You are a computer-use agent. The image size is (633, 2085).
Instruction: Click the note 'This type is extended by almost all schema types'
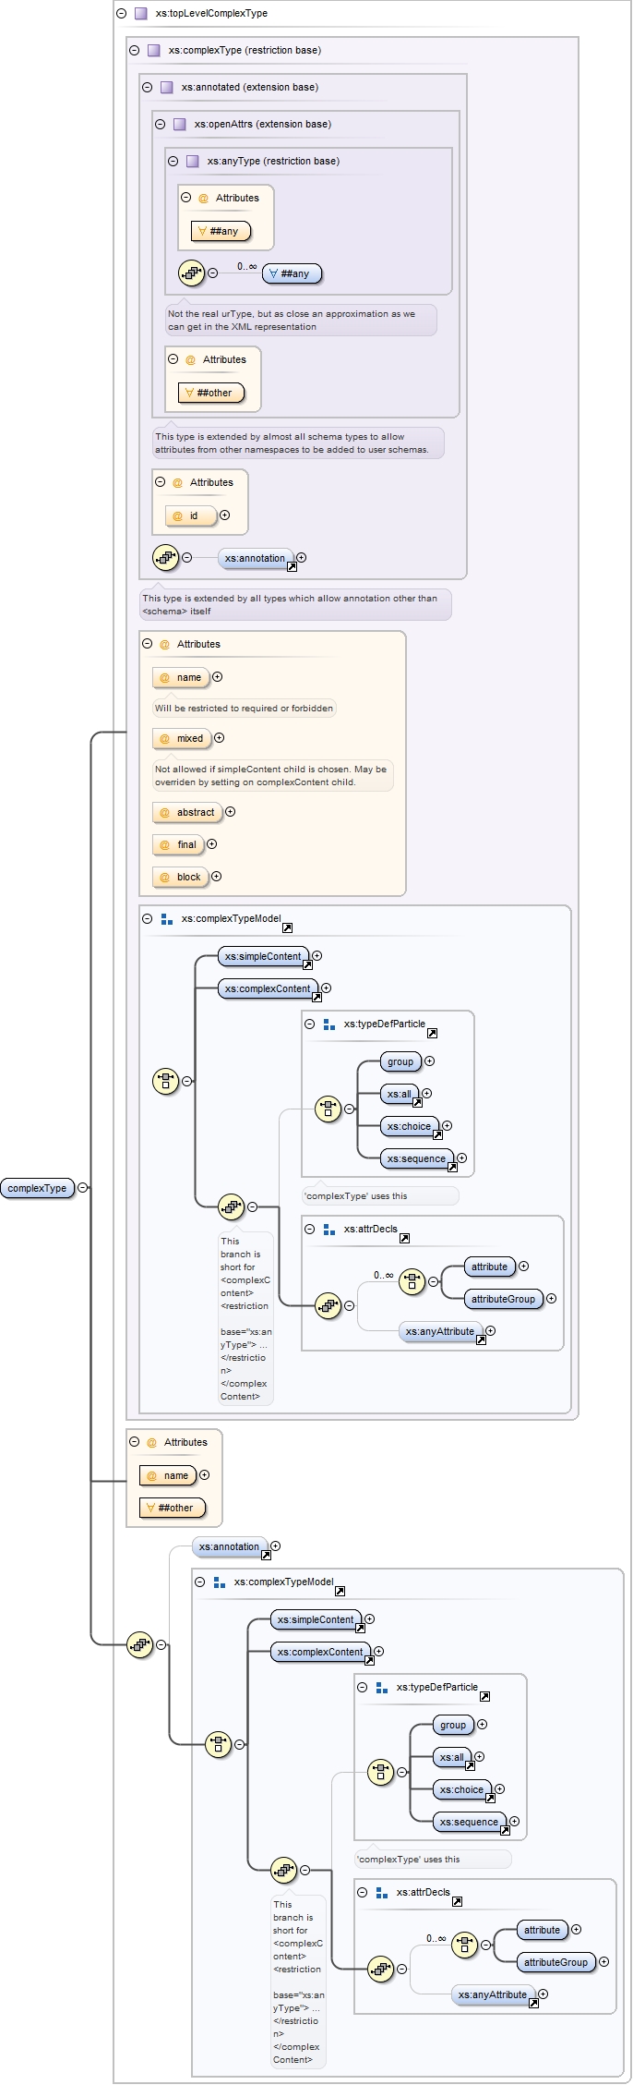(298, 442)
